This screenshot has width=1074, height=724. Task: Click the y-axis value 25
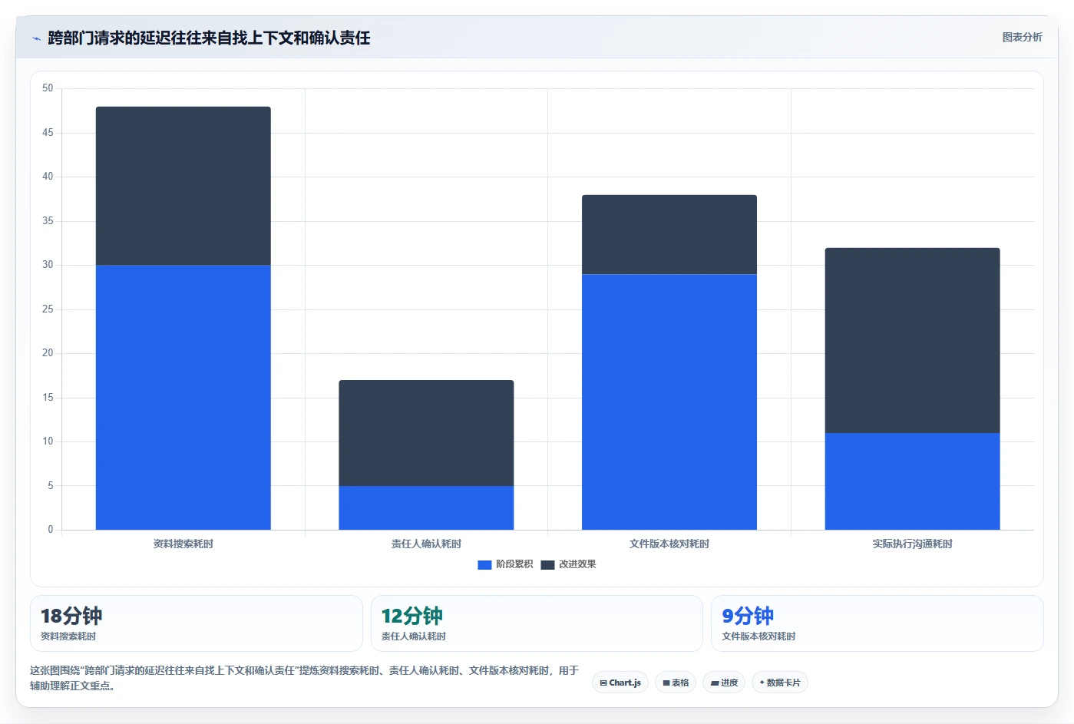coord(48,309)
